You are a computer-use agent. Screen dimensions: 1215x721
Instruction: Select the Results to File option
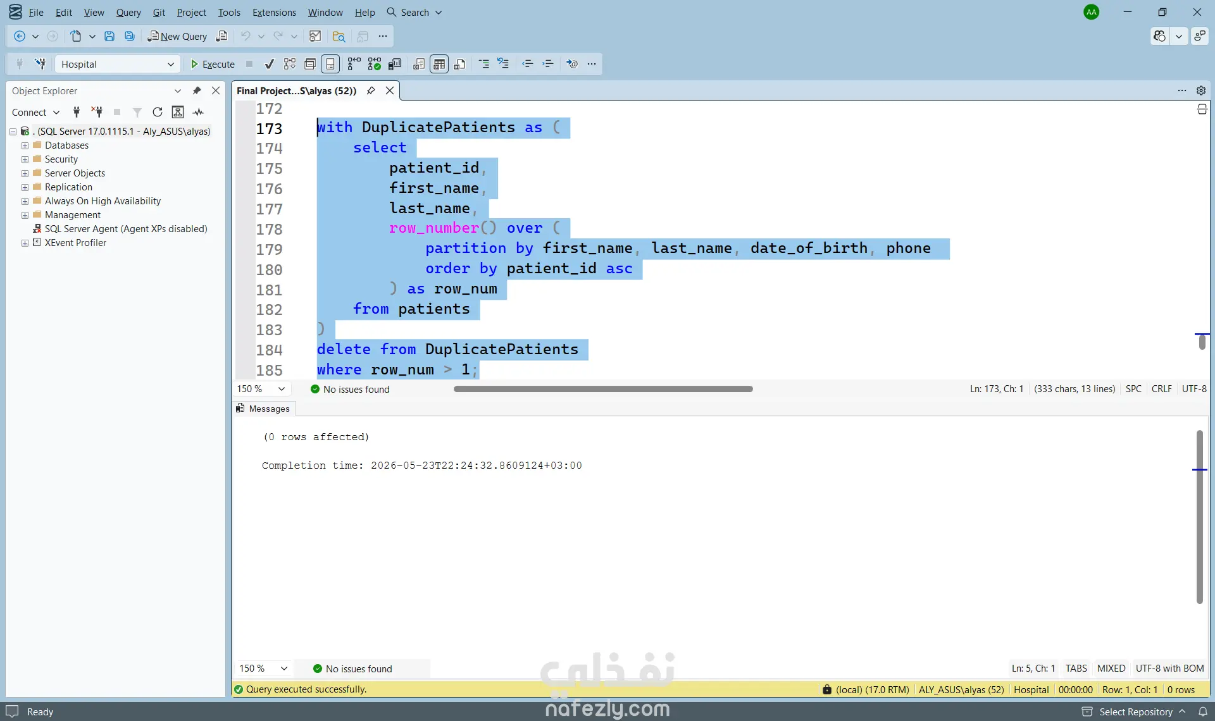[x=460, y=64]
